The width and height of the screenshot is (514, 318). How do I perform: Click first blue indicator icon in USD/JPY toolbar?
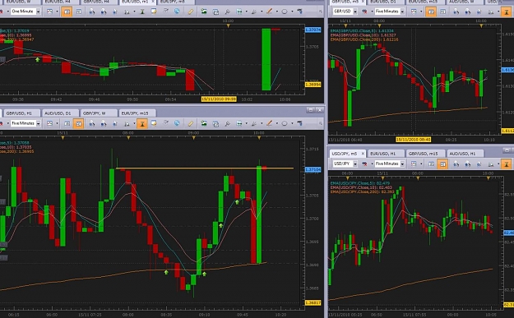(456, 164)
